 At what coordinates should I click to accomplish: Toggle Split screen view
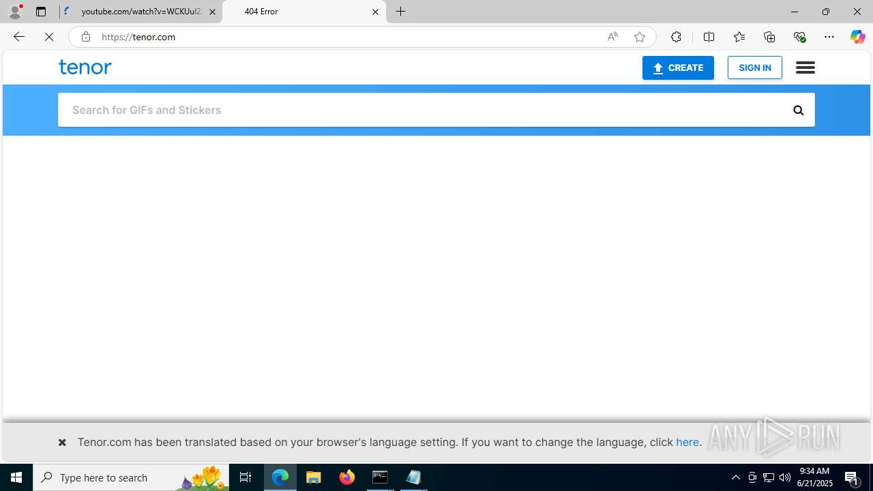pyautogui.click(x=709, y=37)
